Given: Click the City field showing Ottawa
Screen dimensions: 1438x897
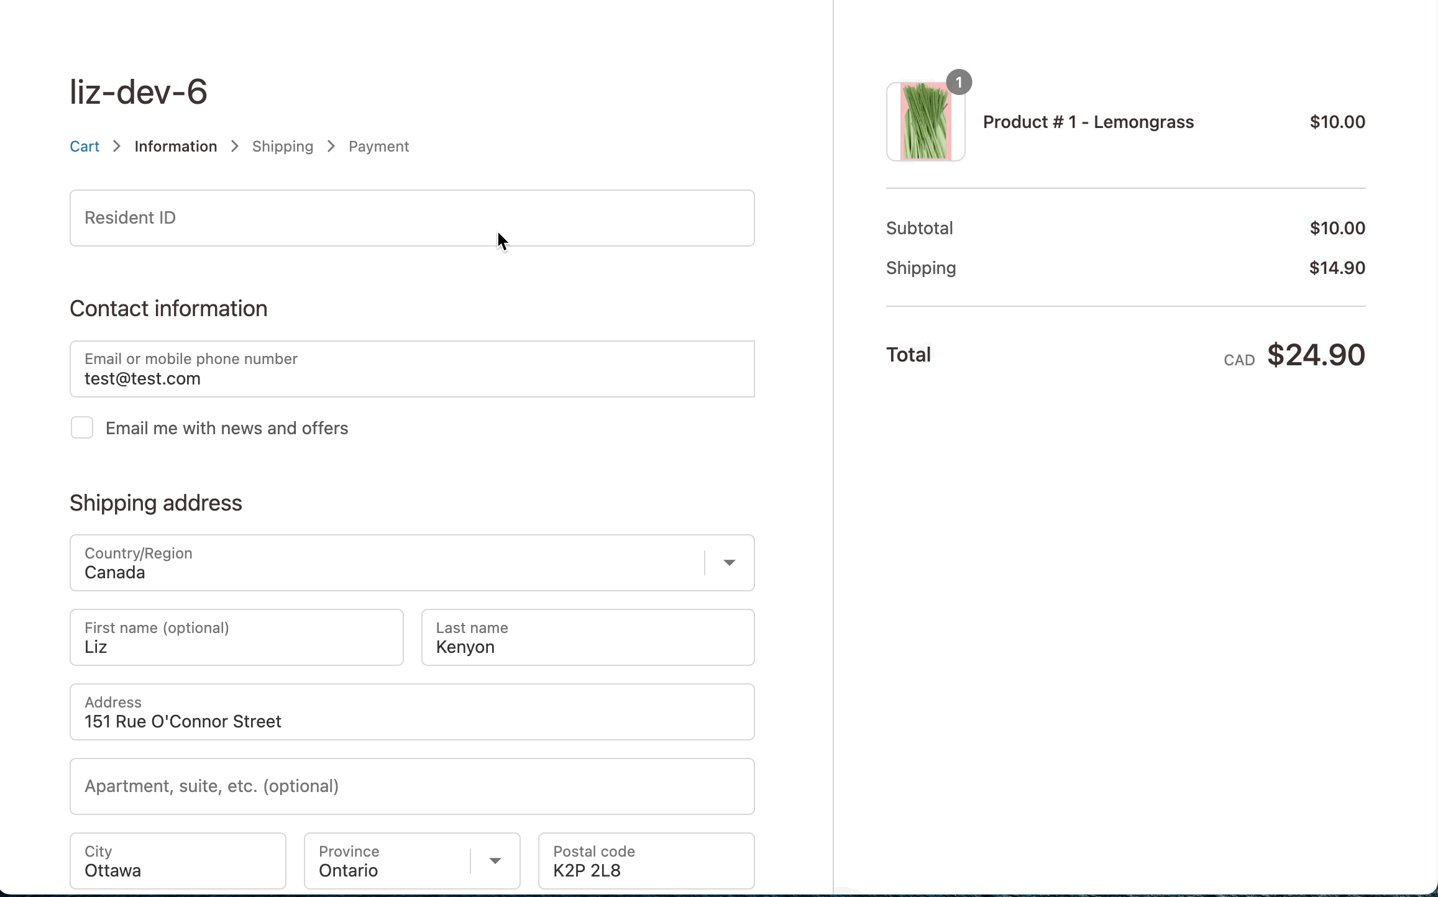Looking at the screenshot, I should 178,861.
